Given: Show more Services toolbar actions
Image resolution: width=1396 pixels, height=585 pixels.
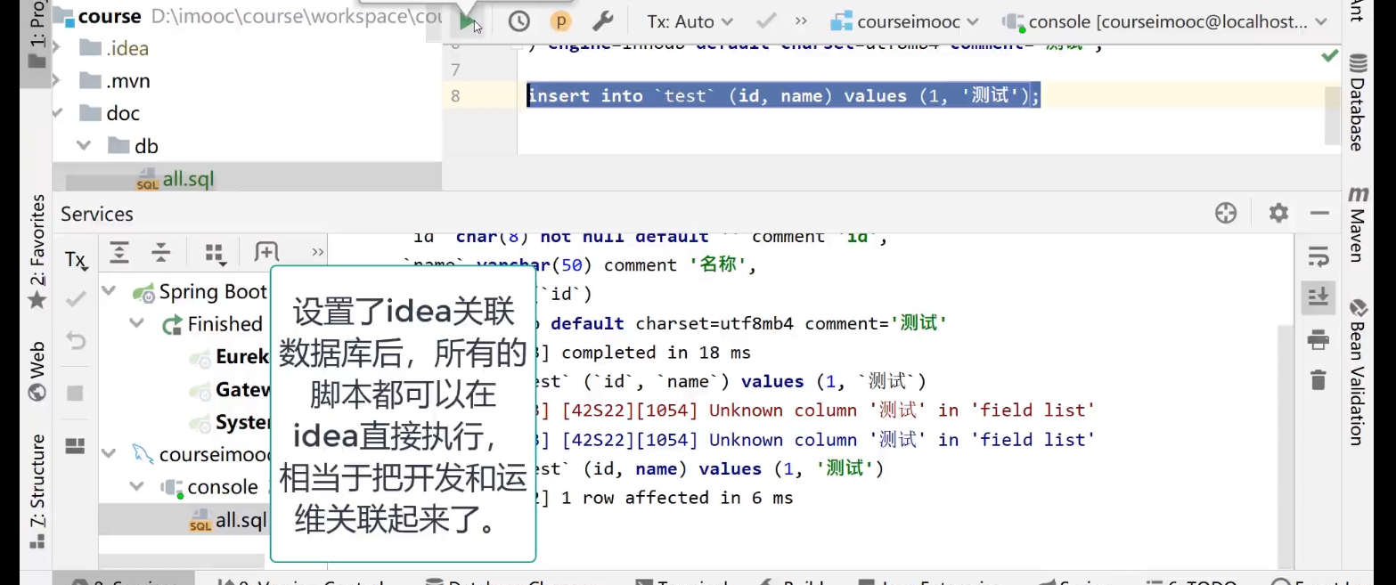Looking at the screenshot, I should [317, 252].
